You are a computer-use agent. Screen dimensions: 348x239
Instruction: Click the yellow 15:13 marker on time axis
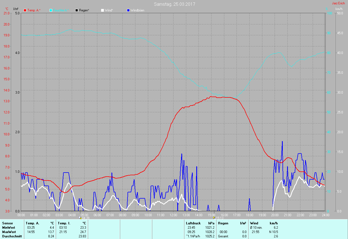[214, 218]
